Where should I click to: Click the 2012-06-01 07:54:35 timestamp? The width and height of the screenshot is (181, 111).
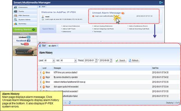point(160,73)
